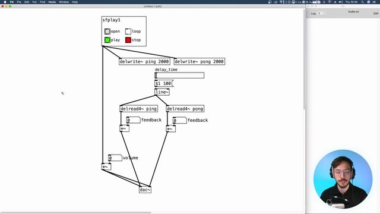Click the volume number box
The image size is (380, 214).
click(x=115, y=158)
